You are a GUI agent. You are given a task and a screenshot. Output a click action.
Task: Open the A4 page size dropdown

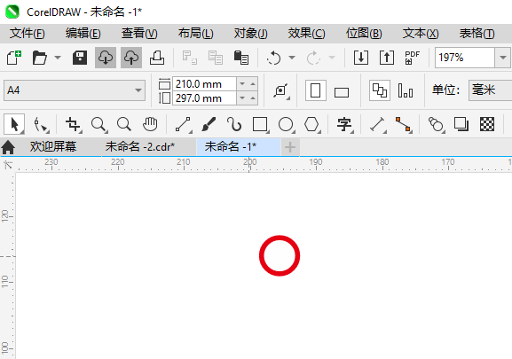click(x=75, y=90)
